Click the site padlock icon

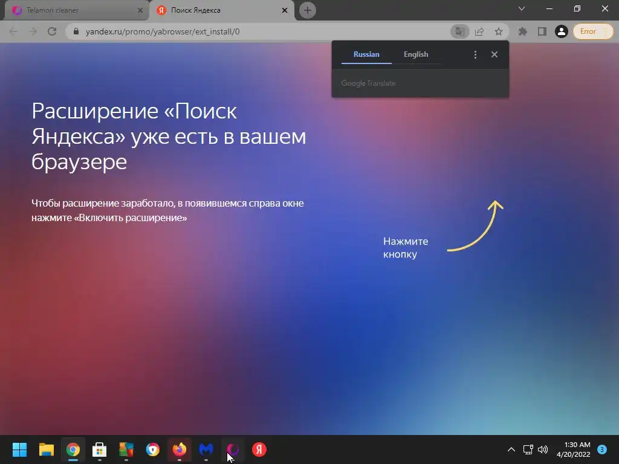click(x=77, y=31)
